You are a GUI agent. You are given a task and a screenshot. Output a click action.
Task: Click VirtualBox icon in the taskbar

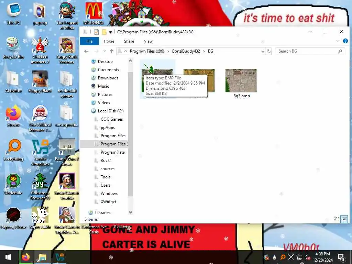(x=59, y=257)
